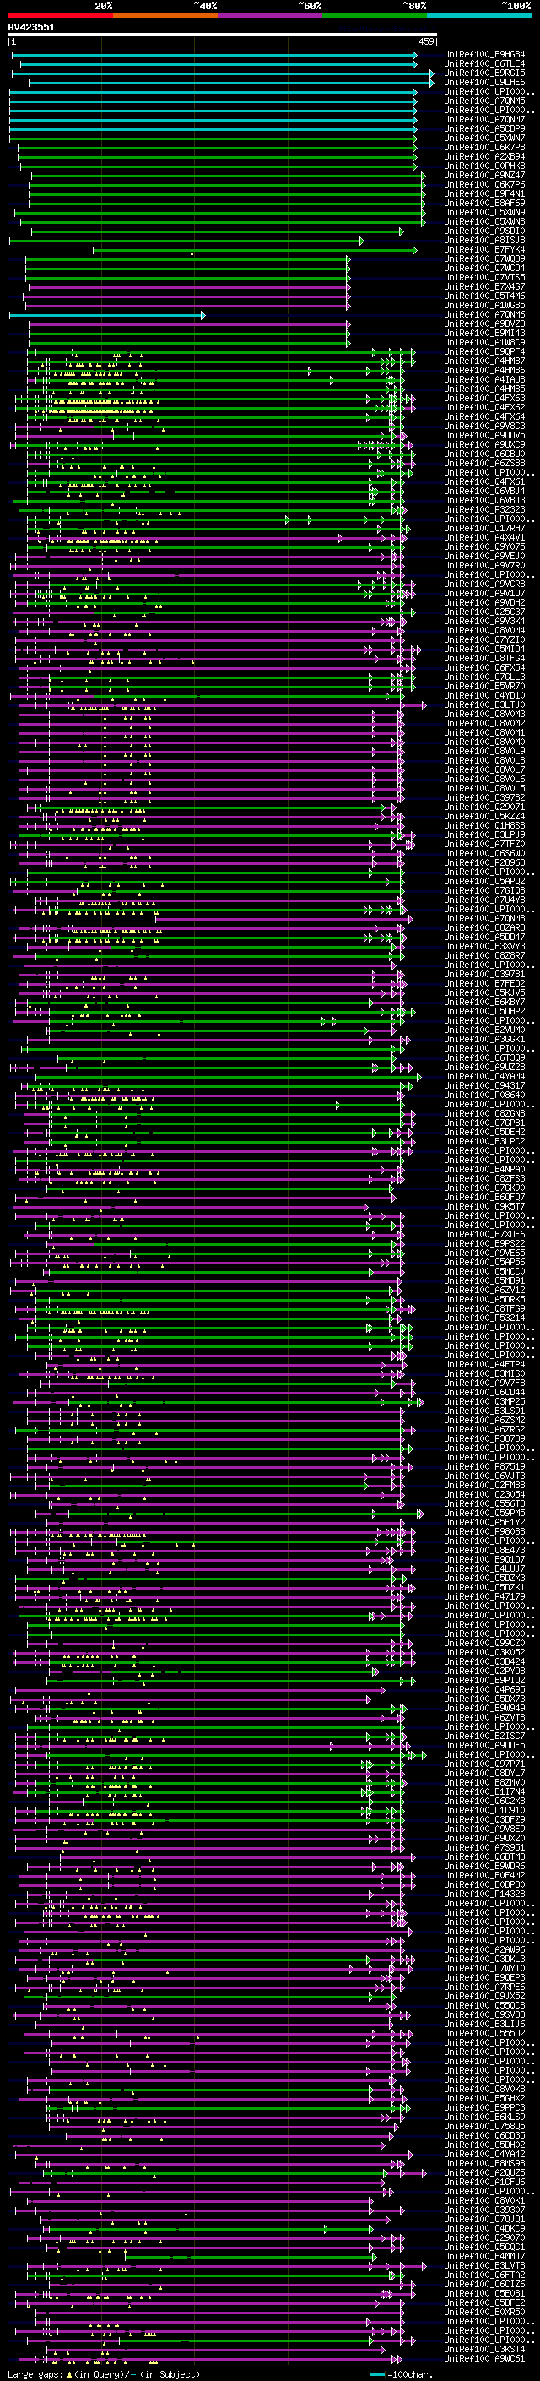The width and height of the screenshot is (540, 2381).
Task: Click the white query sequence bar
Action: tap(223, 35)
